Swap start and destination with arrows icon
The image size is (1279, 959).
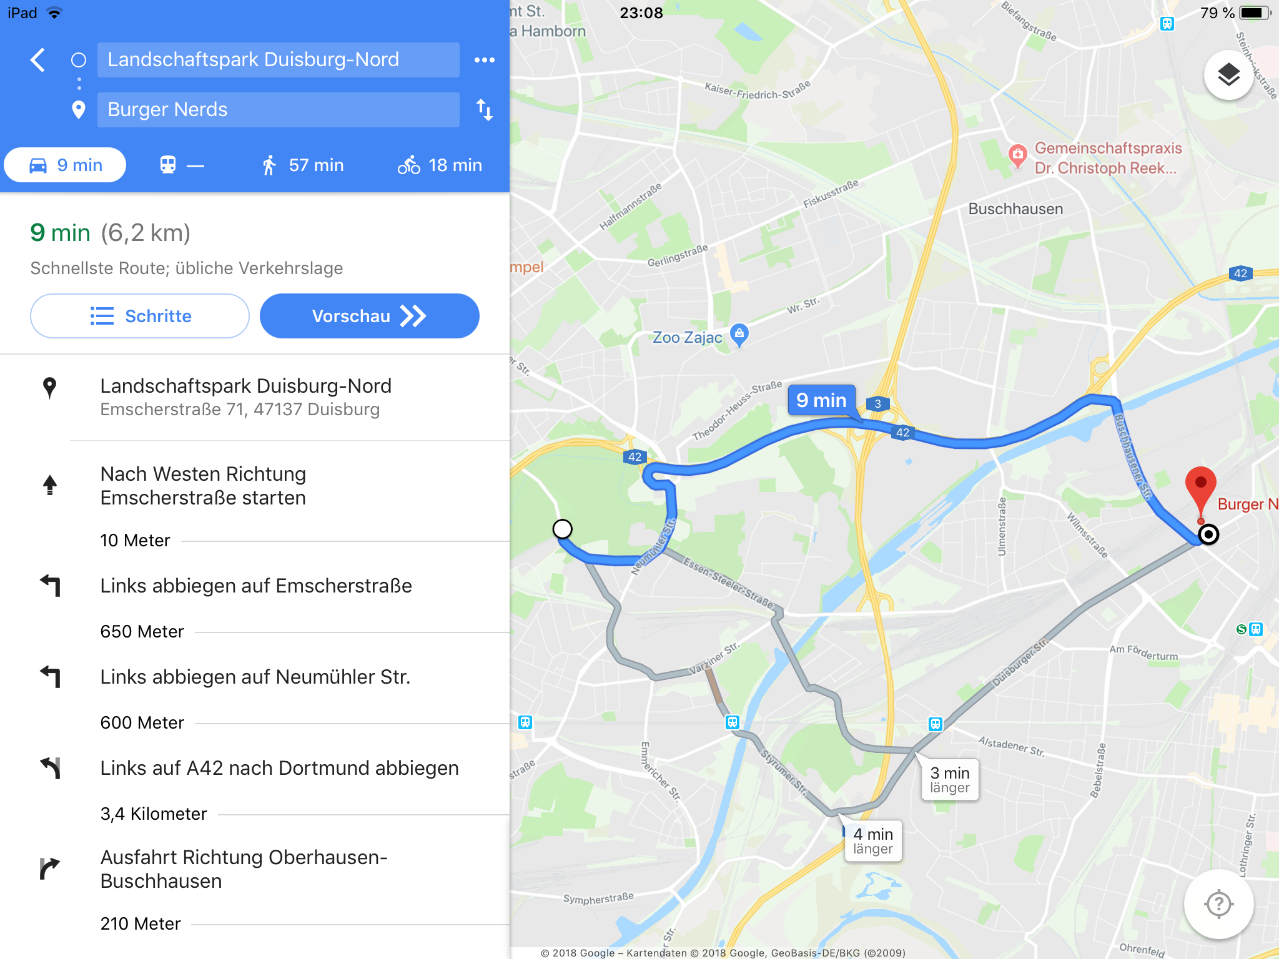tap(485, 109)
